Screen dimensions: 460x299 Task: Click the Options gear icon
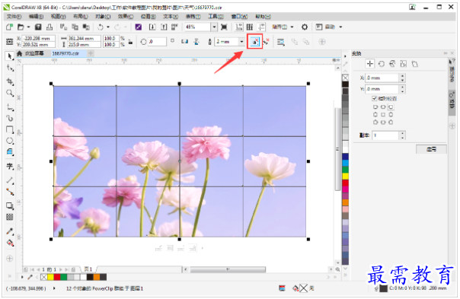(305, 27)
